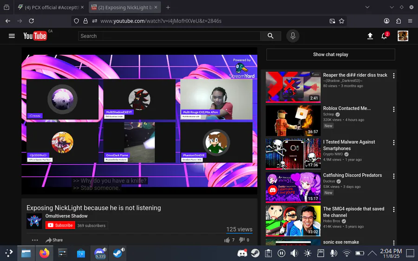
Task: Open the tracking protection shield icon
Action: click(x=76, y=21)
